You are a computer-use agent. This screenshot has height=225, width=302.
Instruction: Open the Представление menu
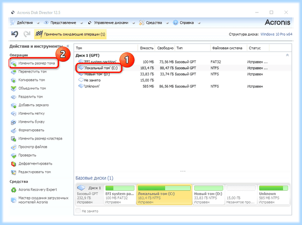tap(63, 23)
